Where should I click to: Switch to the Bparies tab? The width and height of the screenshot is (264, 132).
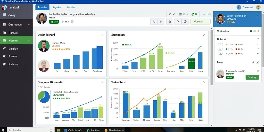(x=57, y=7)
